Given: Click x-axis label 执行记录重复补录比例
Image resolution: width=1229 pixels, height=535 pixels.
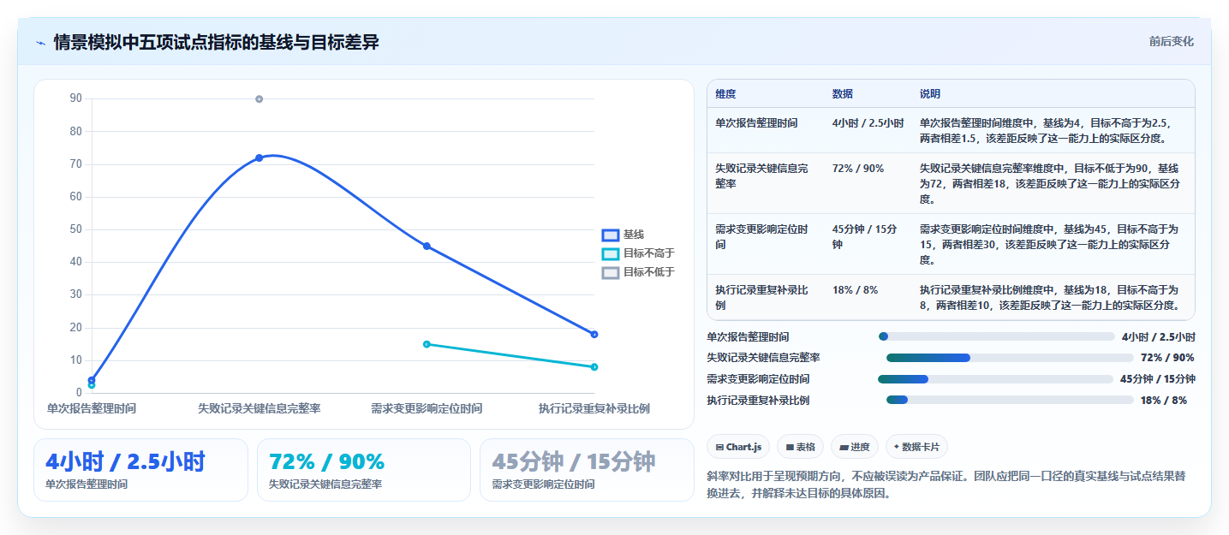Looking at the screenshot, I should pos(594,409).
